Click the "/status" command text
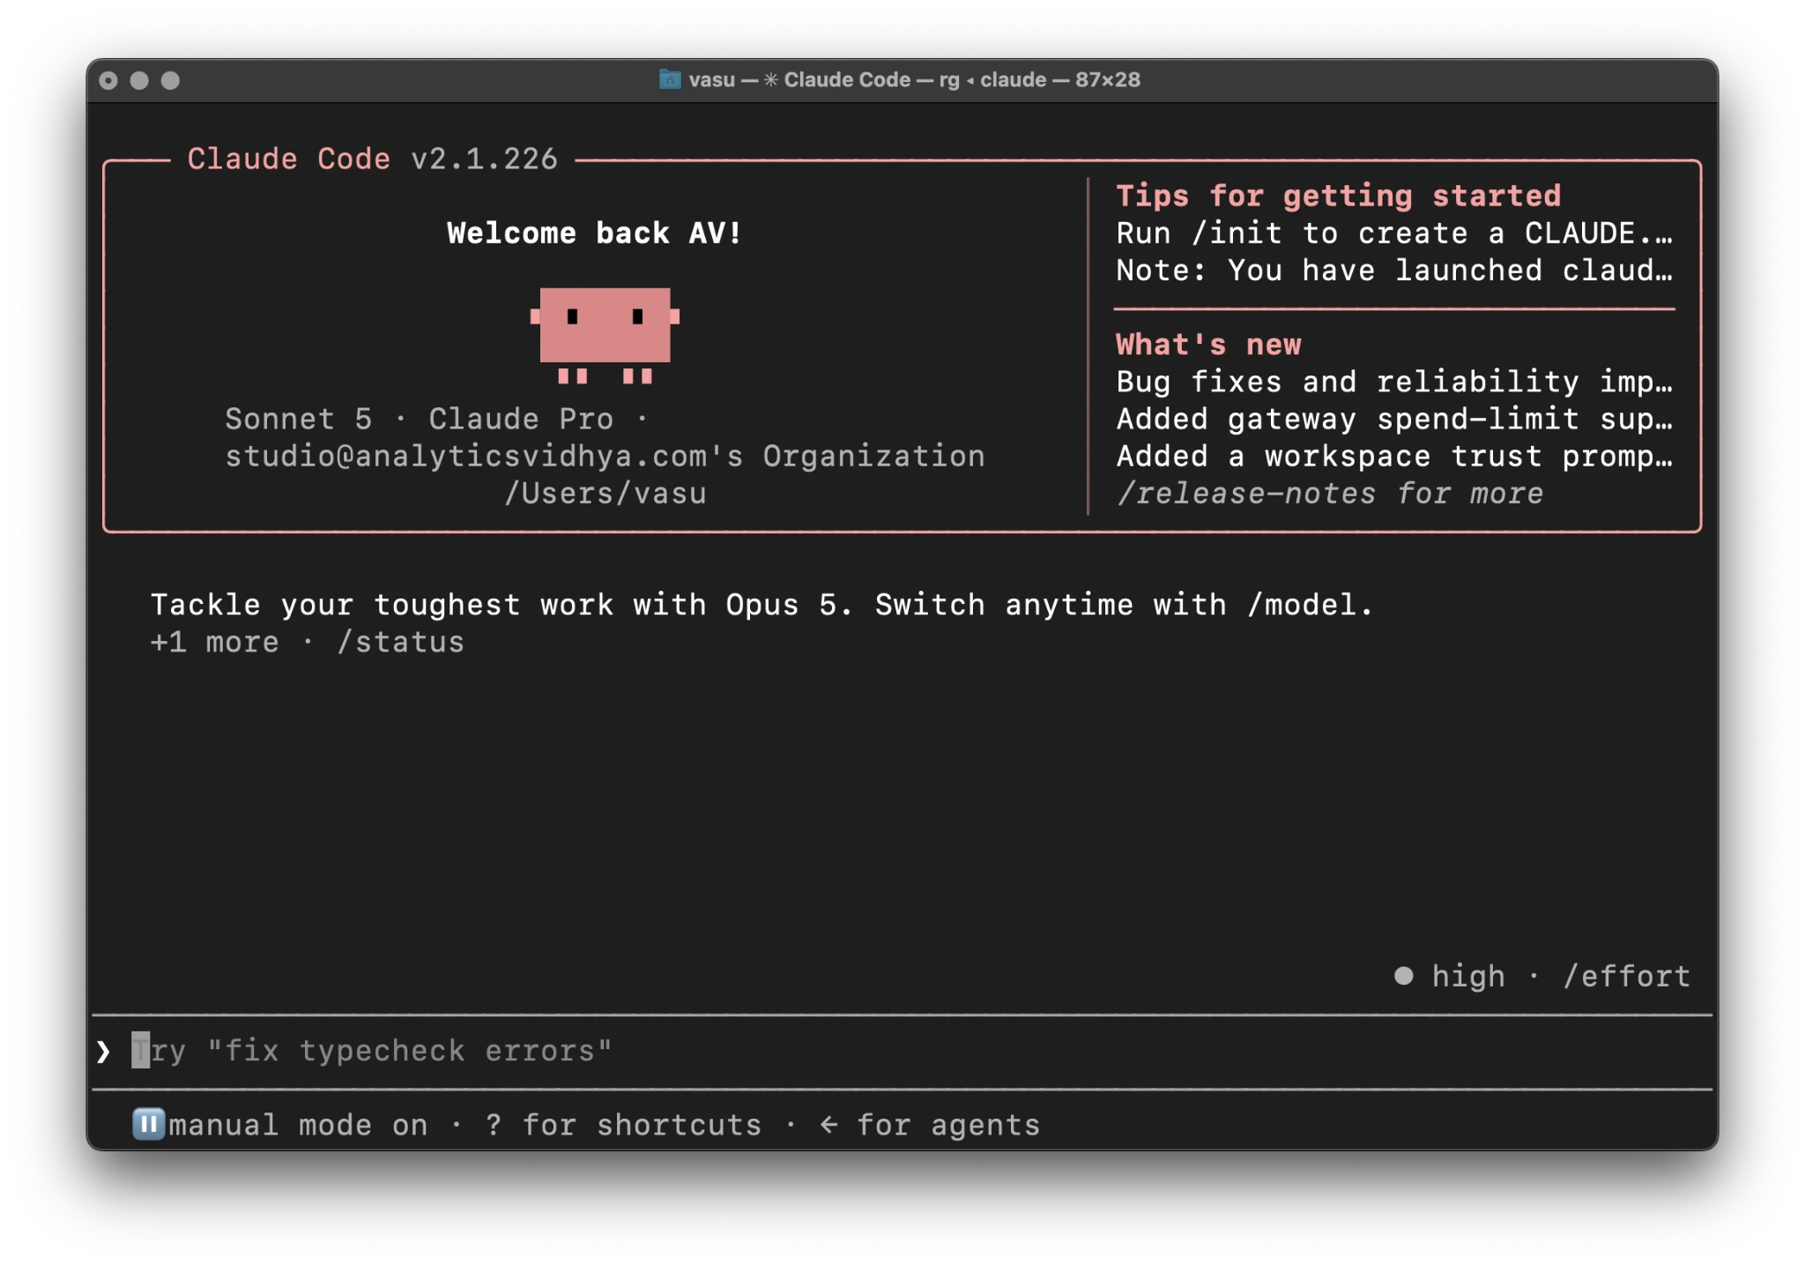This screenshot has width=1805, height=1265. point(400,642)
